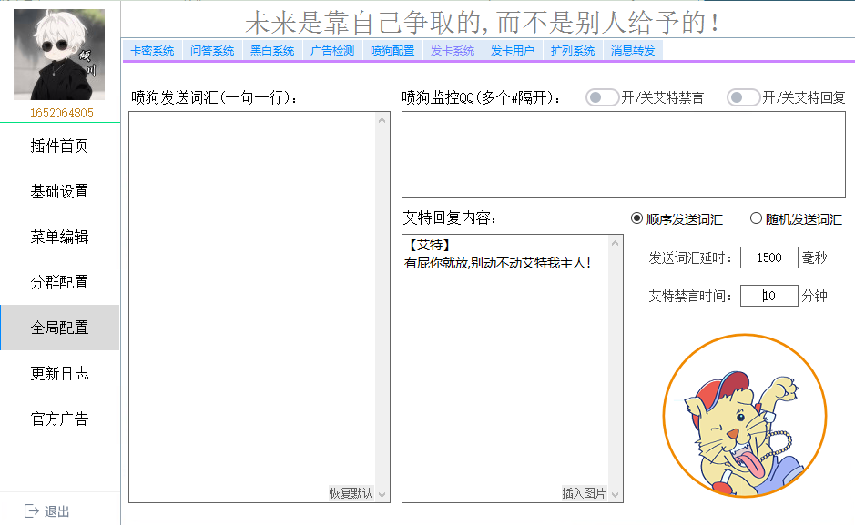Click the 插入图片 button
This screenshot has height=525, width=855.
point(584,493)
